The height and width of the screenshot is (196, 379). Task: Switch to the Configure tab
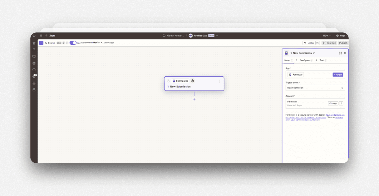pos(306,60)
